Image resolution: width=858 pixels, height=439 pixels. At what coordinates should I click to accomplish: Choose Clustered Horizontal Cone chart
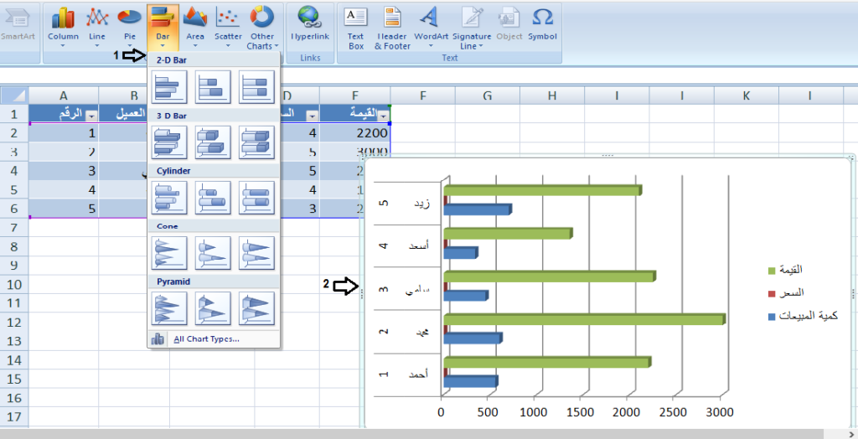[169, 253]
